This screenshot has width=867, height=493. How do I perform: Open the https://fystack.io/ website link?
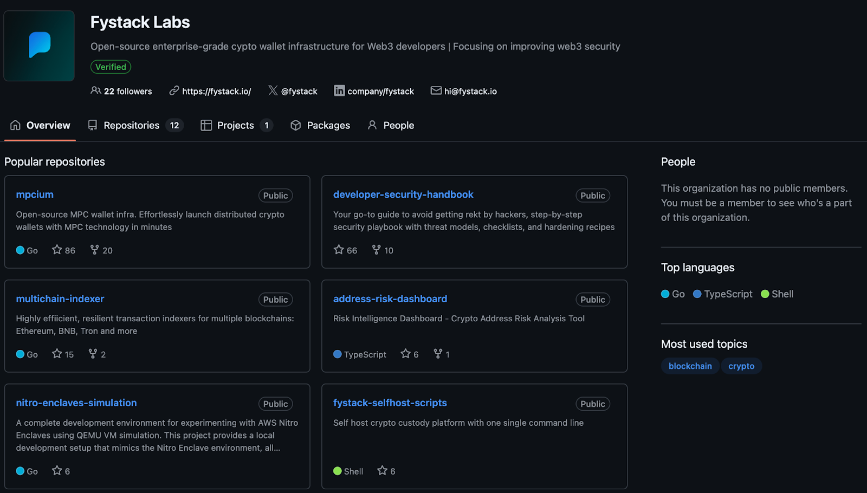pyautogui.click(x=217, y=91)
